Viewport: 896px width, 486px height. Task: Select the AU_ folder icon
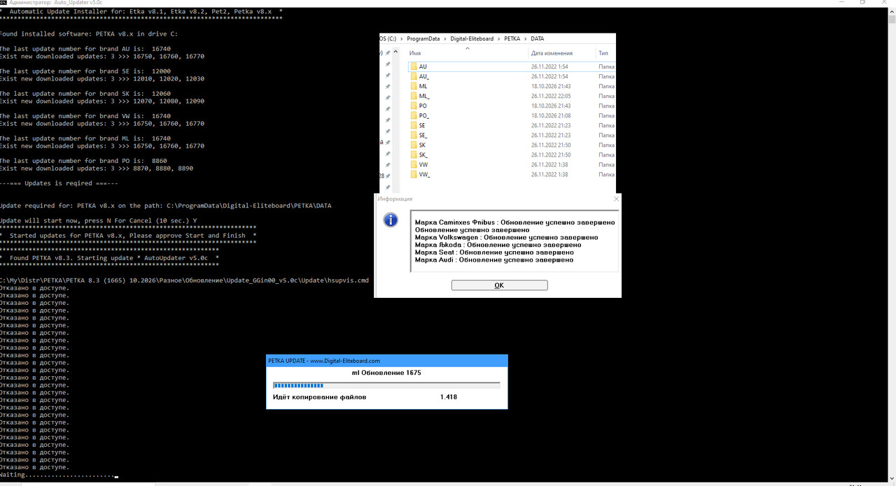pyautogui.click(x=414, y=76)
